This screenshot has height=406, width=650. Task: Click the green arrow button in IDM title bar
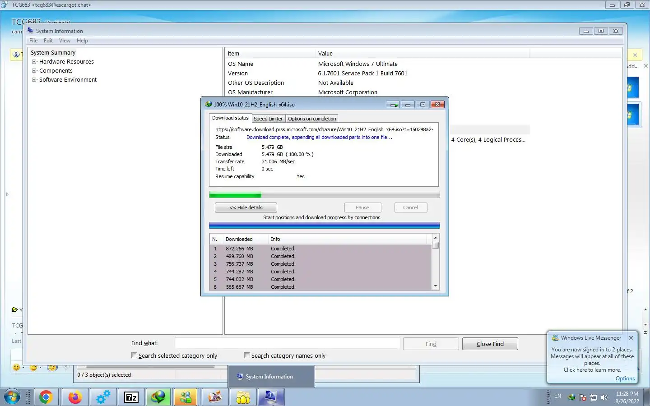click(393, 105)
